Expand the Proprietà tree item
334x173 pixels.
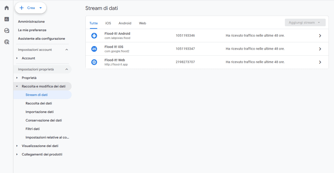click(17, 78)
